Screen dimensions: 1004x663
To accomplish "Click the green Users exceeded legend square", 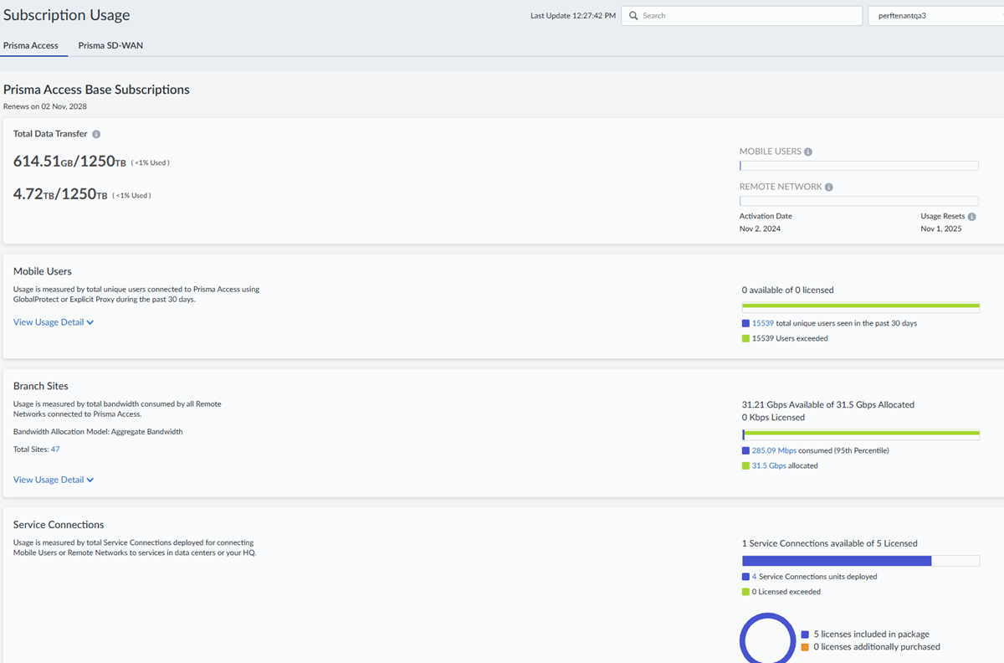I will [745, 339].
